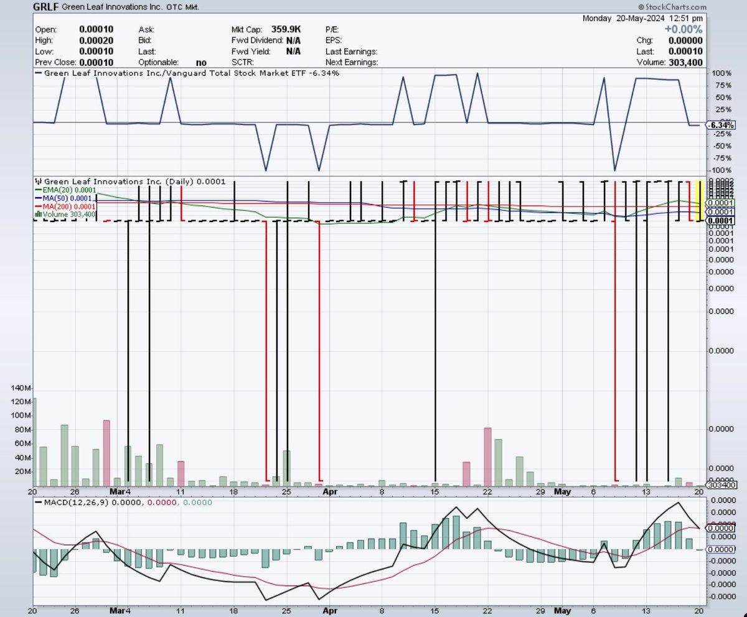The height and width of the screenshot is (617, 747).
Task: Click the Last Earnings label
Action: pyautogui.click(x=351, y=52)
